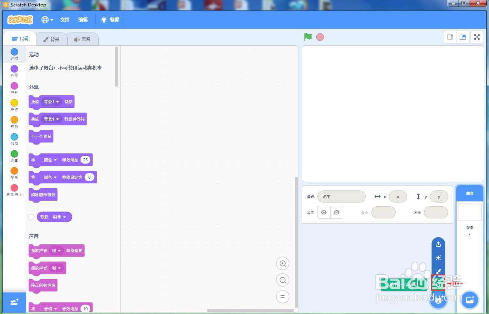Click the Scratch logo
Screen dimensions: 489x314
click(x=20, y=20)
